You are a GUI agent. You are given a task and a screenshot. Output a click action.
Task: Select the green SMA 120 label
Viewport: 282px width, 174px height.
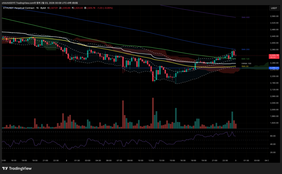pos(245,59)
